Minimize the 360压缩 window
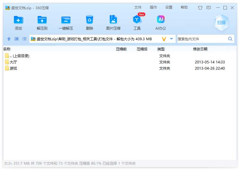240x170 pixels. click(x=218, y=8)
